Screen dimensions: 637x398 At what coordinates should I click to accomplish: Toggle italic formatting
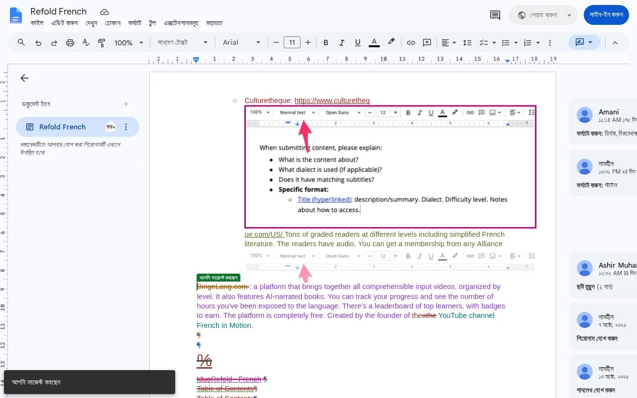342,43
